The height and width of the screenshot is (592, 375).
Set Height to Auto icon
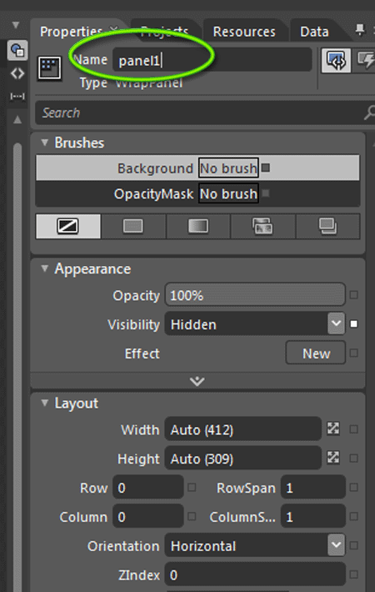(333, 458)
